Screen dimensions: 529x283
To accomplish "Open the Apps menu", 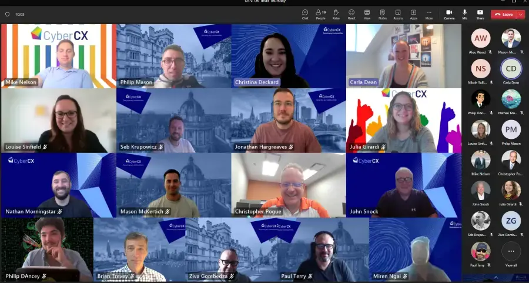I will (x=413, y=14).
